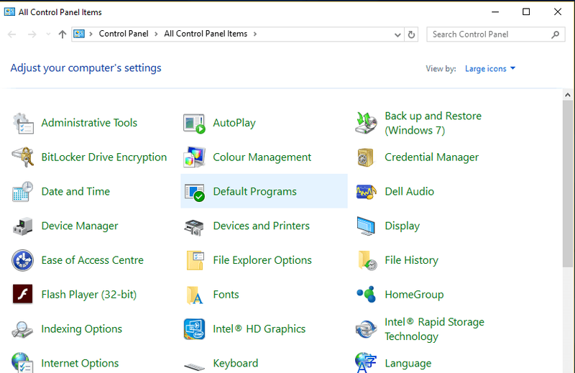
Task: Click the title bar Control Panel icon
Action: pos(9,11)
